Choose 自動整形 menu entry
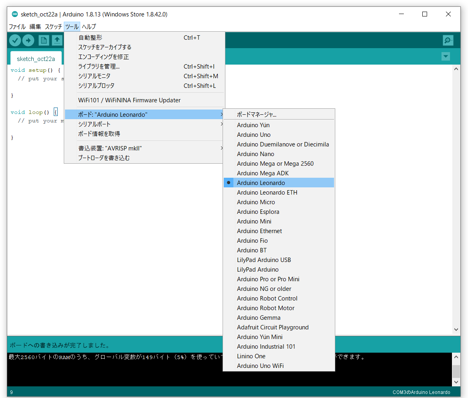Image resolution: width=468 pixels, height=398 pixels. (144, 38)
